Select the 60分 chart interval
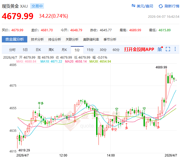 (x=116, y=50)
